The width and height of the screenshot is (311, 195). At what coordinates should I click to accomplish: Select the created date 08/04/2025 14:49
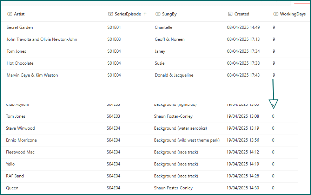pyautogui.click(x=243, y=27)
